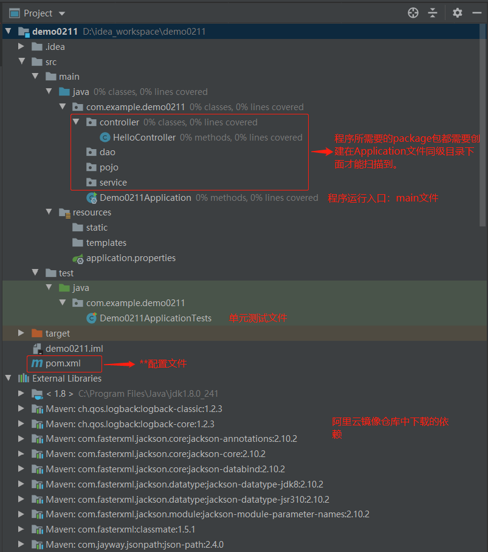Expand Maven: ch.qos.logback:logback-classic:1.2.3
Image resolution: width=488 pixels, height=552 pixels.
click(x=21, y=408)
